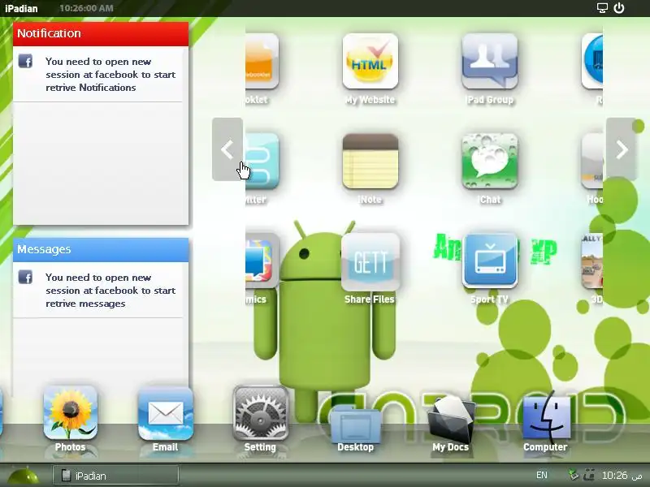This screenshot has width=650, height=487.
Task: Go to previous app page arrow
Action: (x=227, y=149)
